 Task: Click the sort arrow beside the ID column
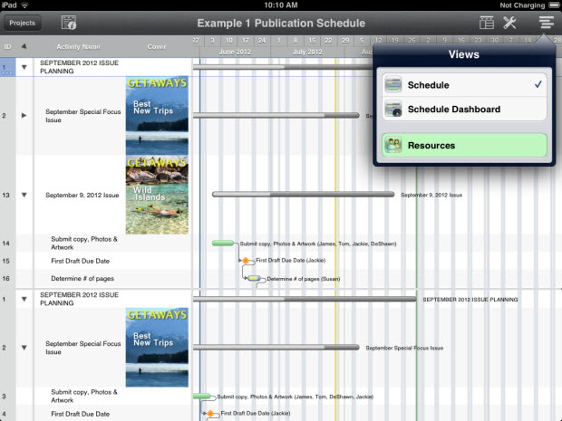tap(24, 46)
